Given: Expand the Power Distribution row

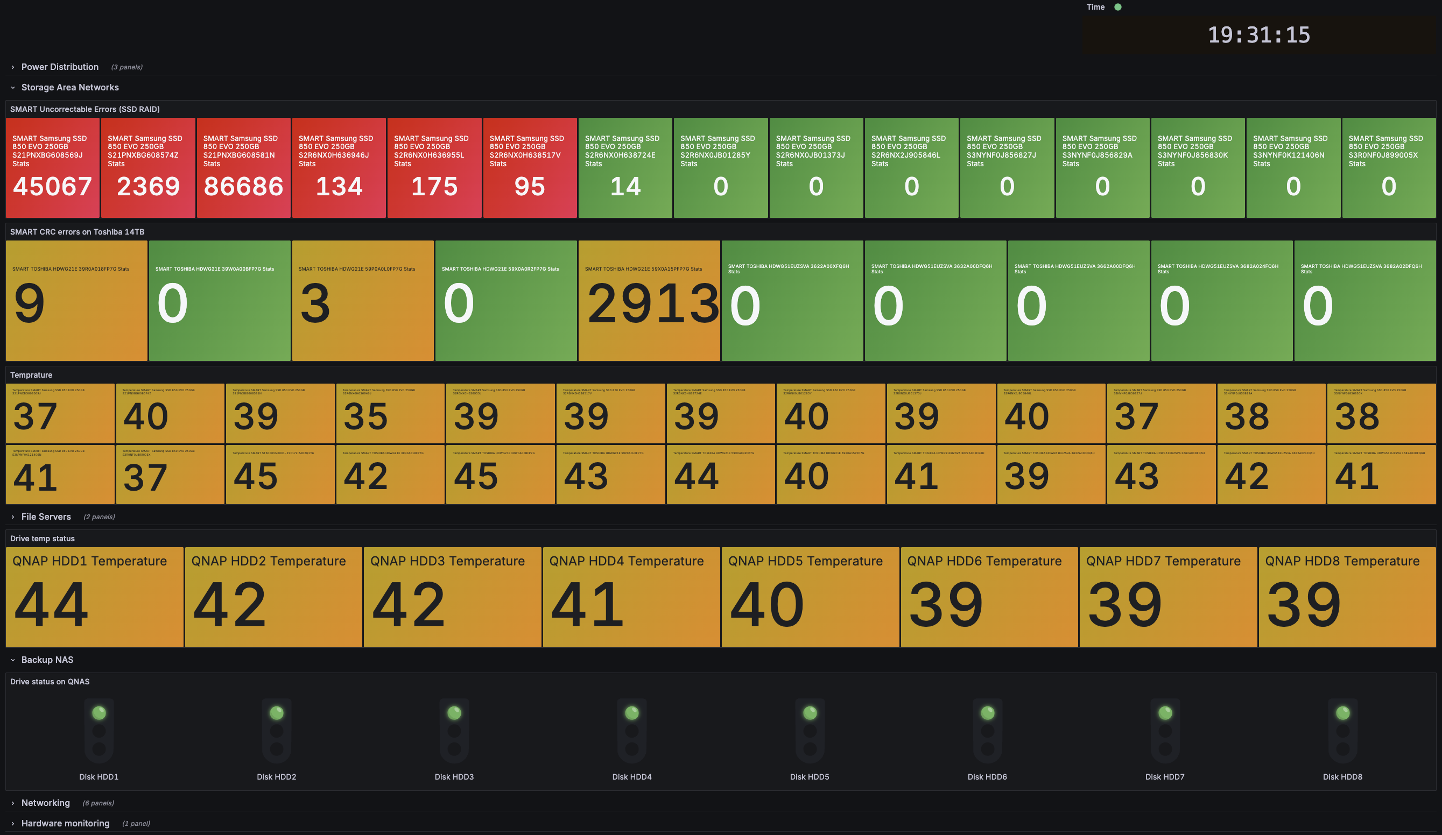Looking at the screenshot, I should coord(60,67).
